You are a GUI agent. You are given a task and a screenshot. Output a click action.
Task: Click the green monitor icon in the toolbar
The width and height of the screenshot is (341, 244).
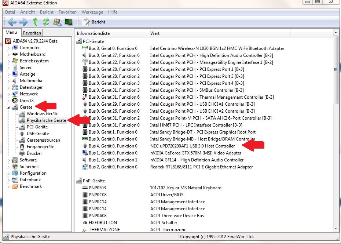coord(69,22)
